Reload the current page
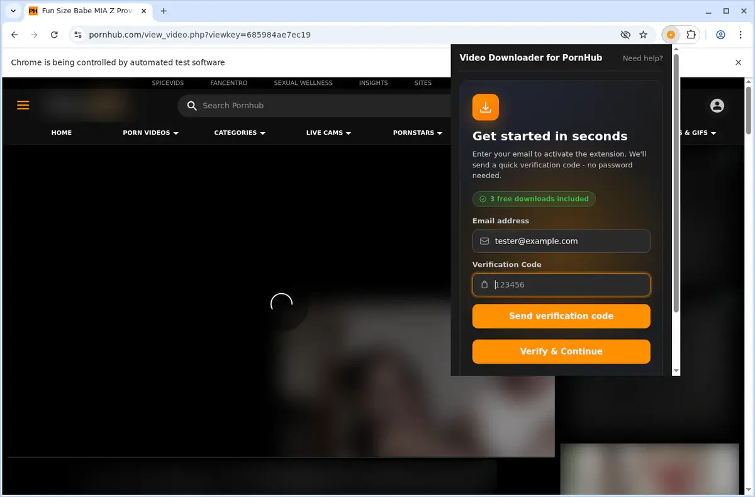The width and height of the screenshot is (755, 497). pyautogui.click(x=54, y=35)
